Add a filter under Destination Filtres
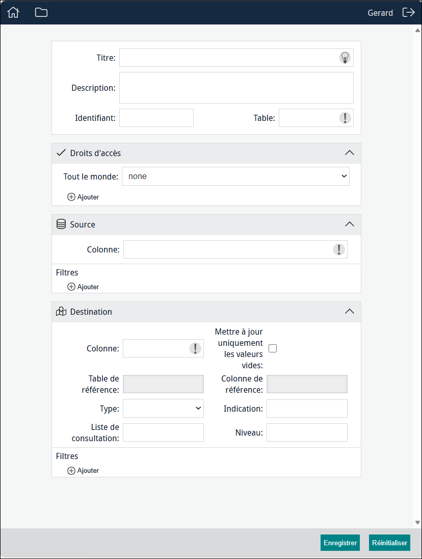The width and height of the screenshot is (422, 559). click(x=84, y=471)
